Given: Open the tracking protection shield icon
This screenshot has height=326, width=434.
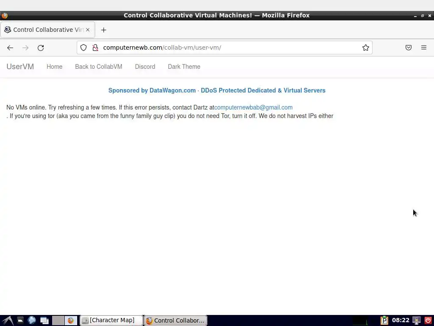Looking at the screenshot, I should coord(83,48).
